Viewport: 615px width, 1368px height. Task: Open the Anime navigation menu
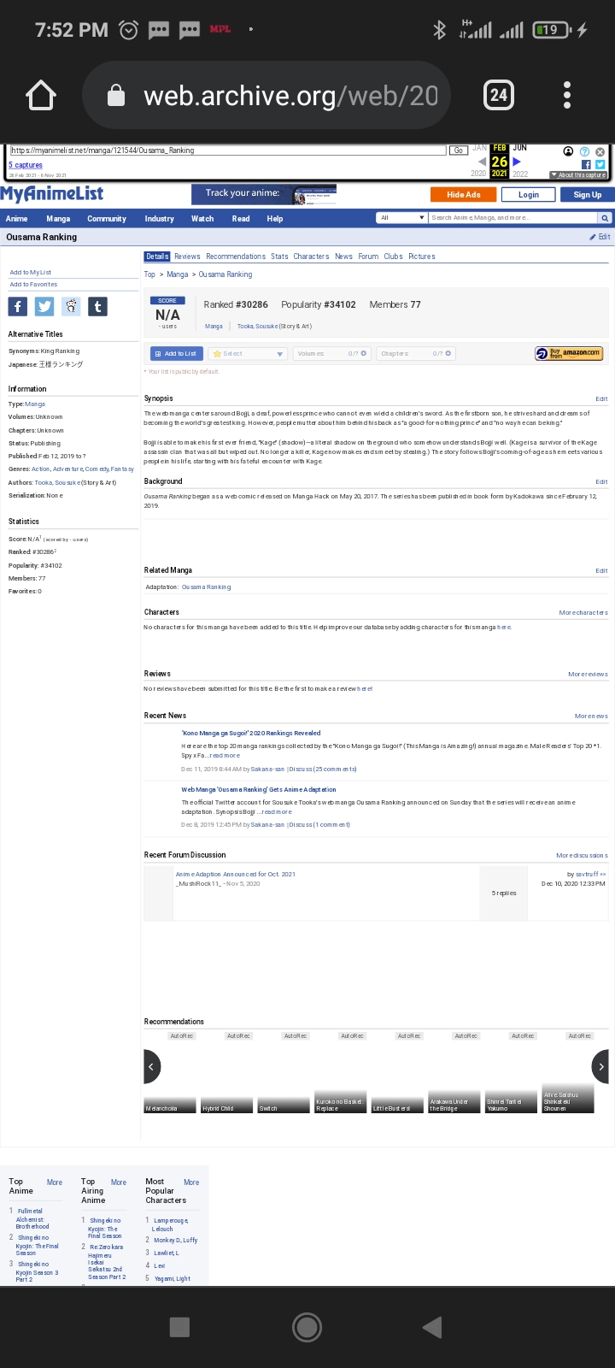coord(16,219)
